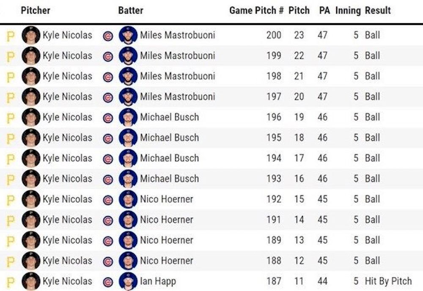
Task: Click the Pirates logo in pitch 200 row
Action: point(10,36)
